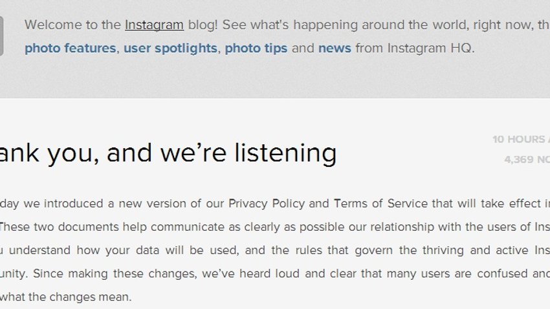550x309 pixels.
Task: Visit the news link
Action: (335, 48)
